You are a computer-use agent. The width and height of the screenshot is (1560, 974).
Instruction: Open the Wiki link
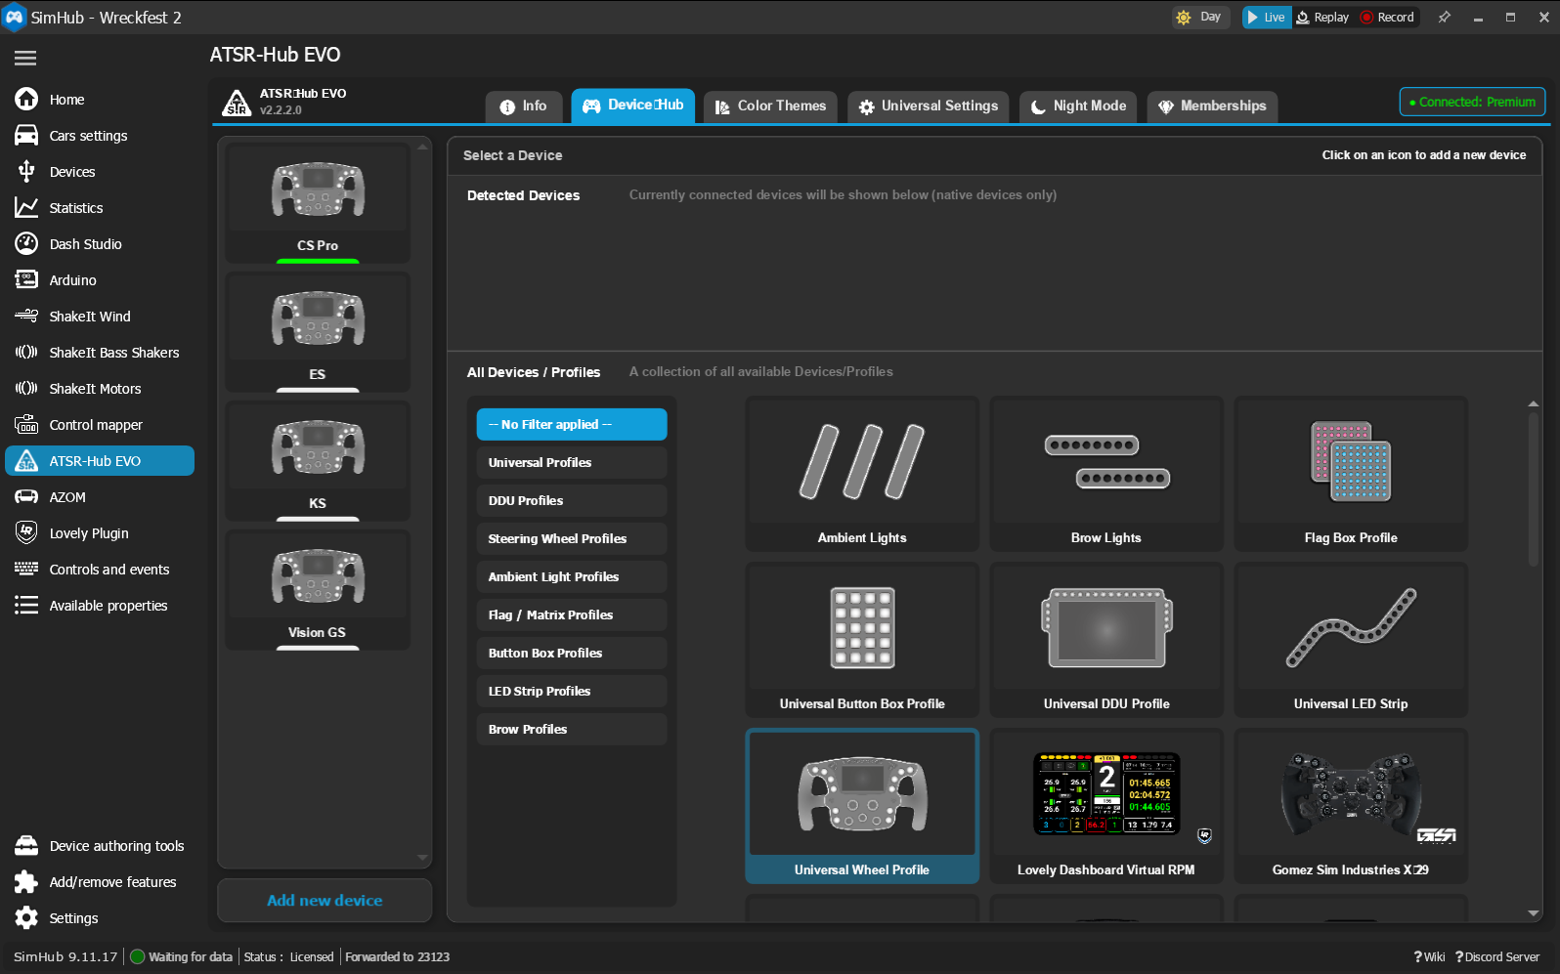click(x=1429, y=957)
